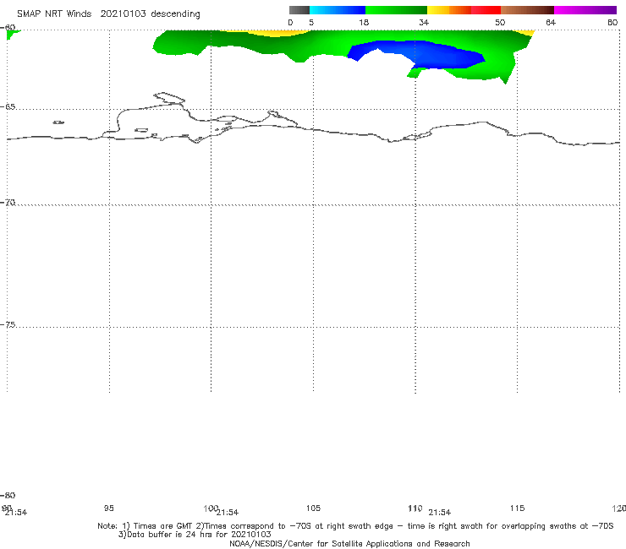Click the latitude label "-70"
Screen dimensions: 626x549
click(8, 203)
